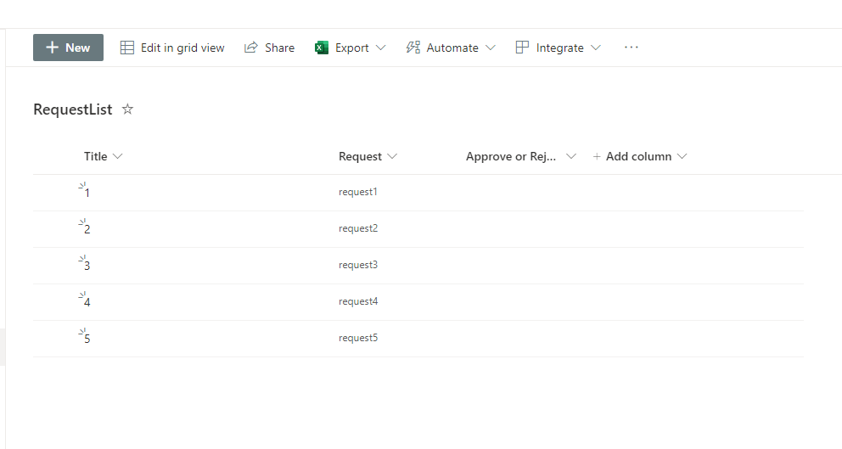Click the Title column header
Image resolution: width=842 pixels, height=449 pixels.
click(95, 156)
